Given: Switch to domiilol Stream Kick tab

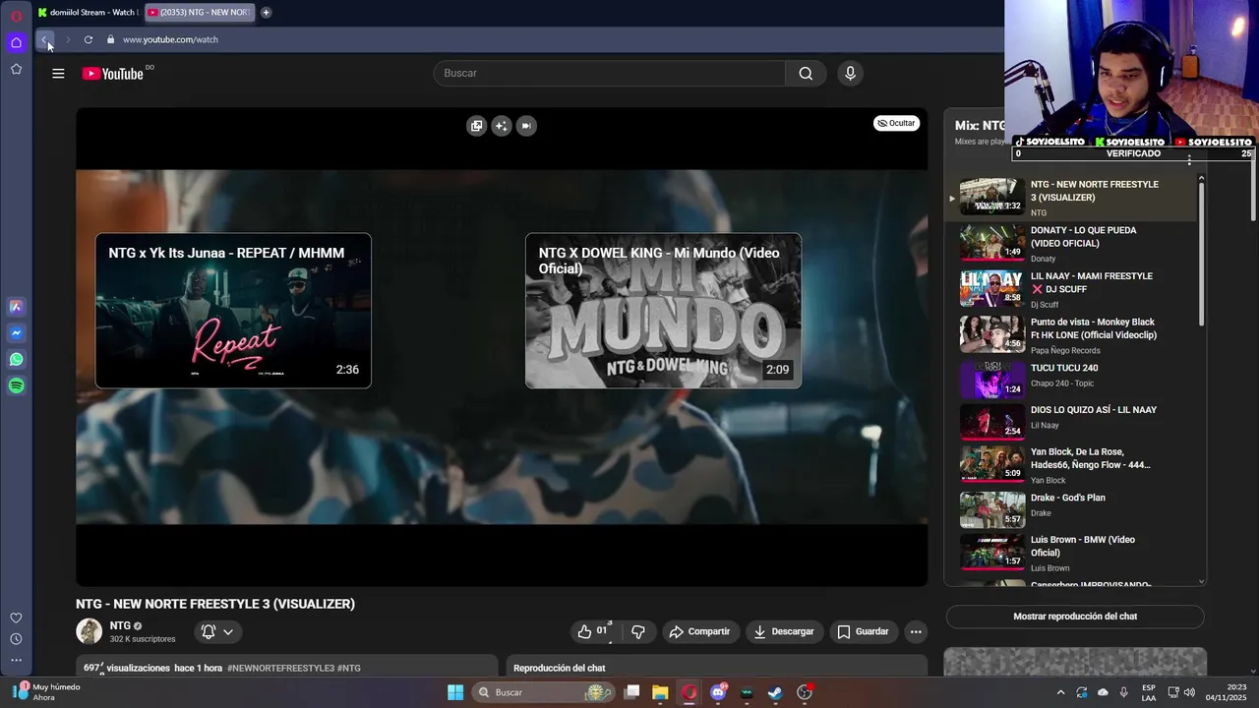Looking at the screenshot, I should [89, 12].
